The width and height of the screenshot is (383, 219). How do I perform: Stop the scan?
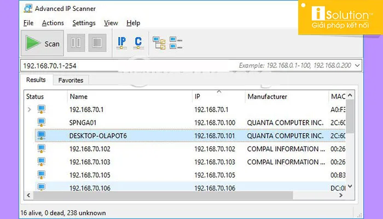tap(97, 43)
